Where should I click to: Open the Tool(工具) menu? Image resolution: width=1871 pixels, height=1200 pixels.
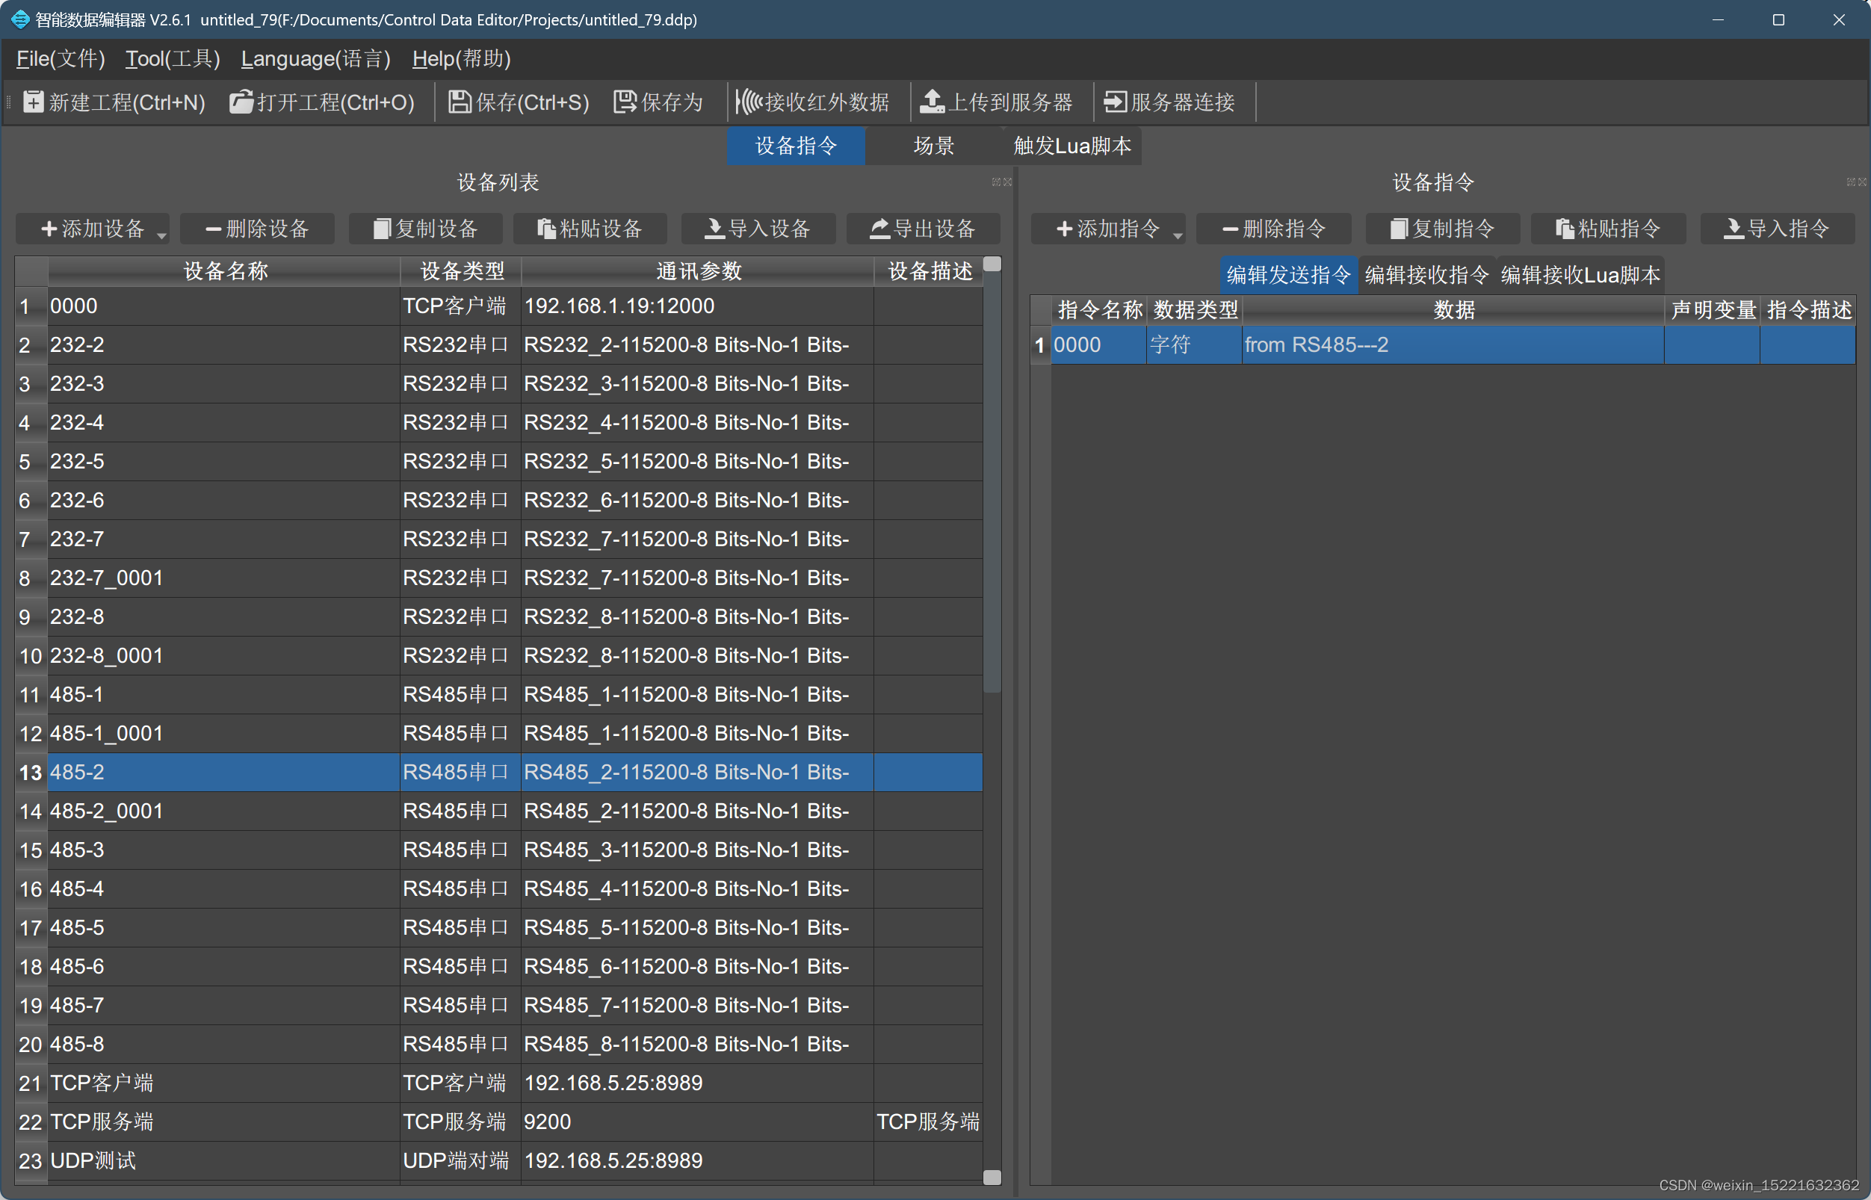click(172, 59)
